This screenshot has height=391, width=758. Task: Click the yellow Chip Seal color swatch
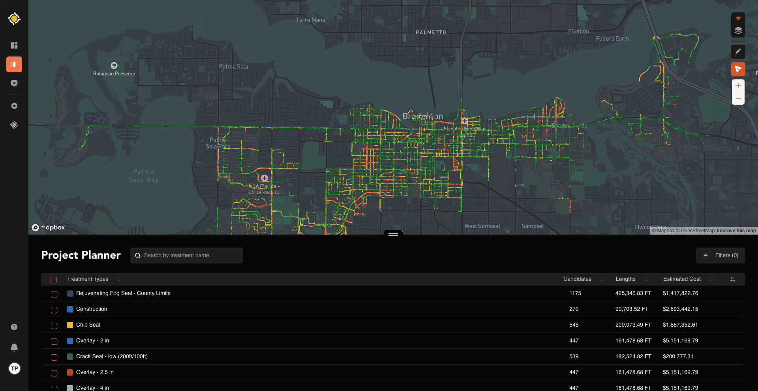(x=70, y=325)
